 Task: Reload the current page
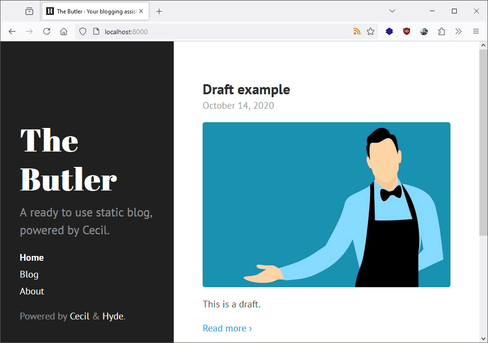point(46,31)
